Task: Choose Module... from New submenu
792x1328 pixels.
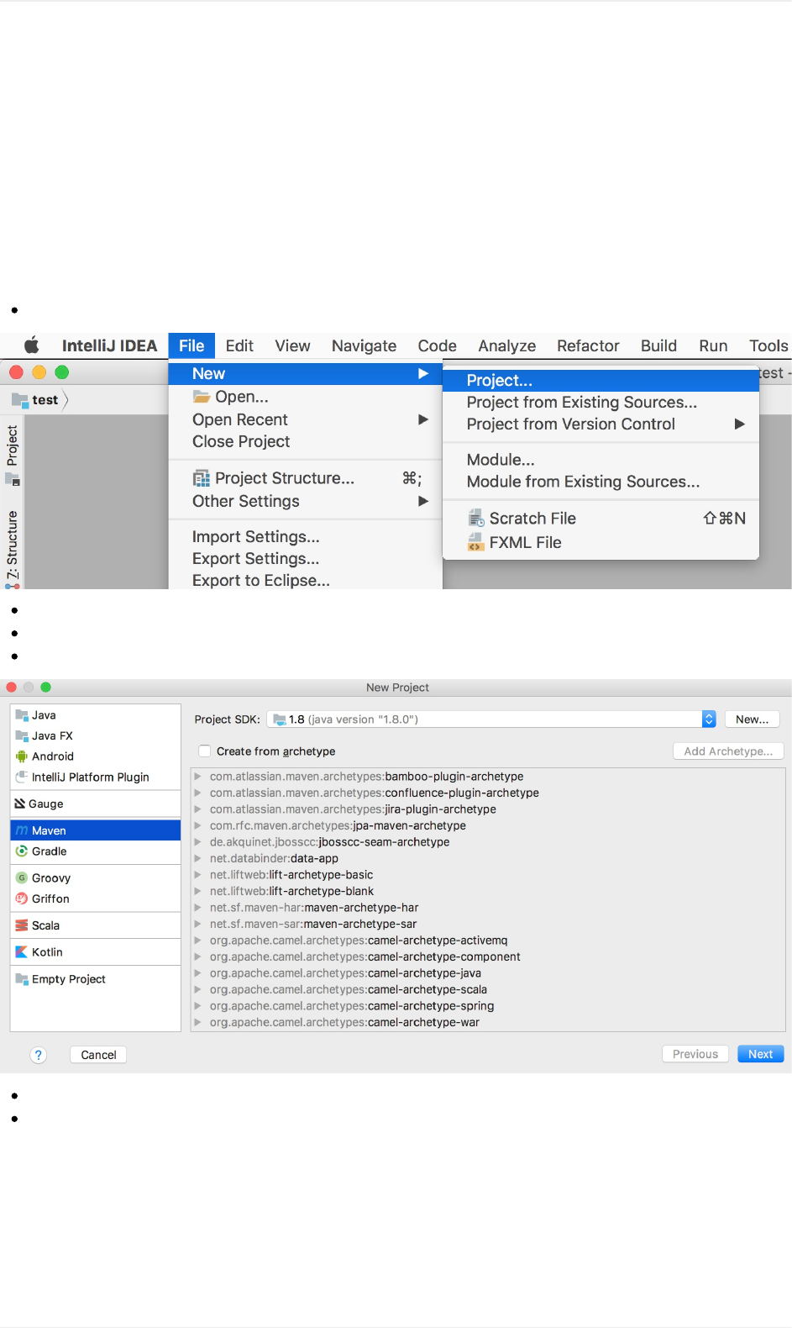Action: tap(601, 460)
